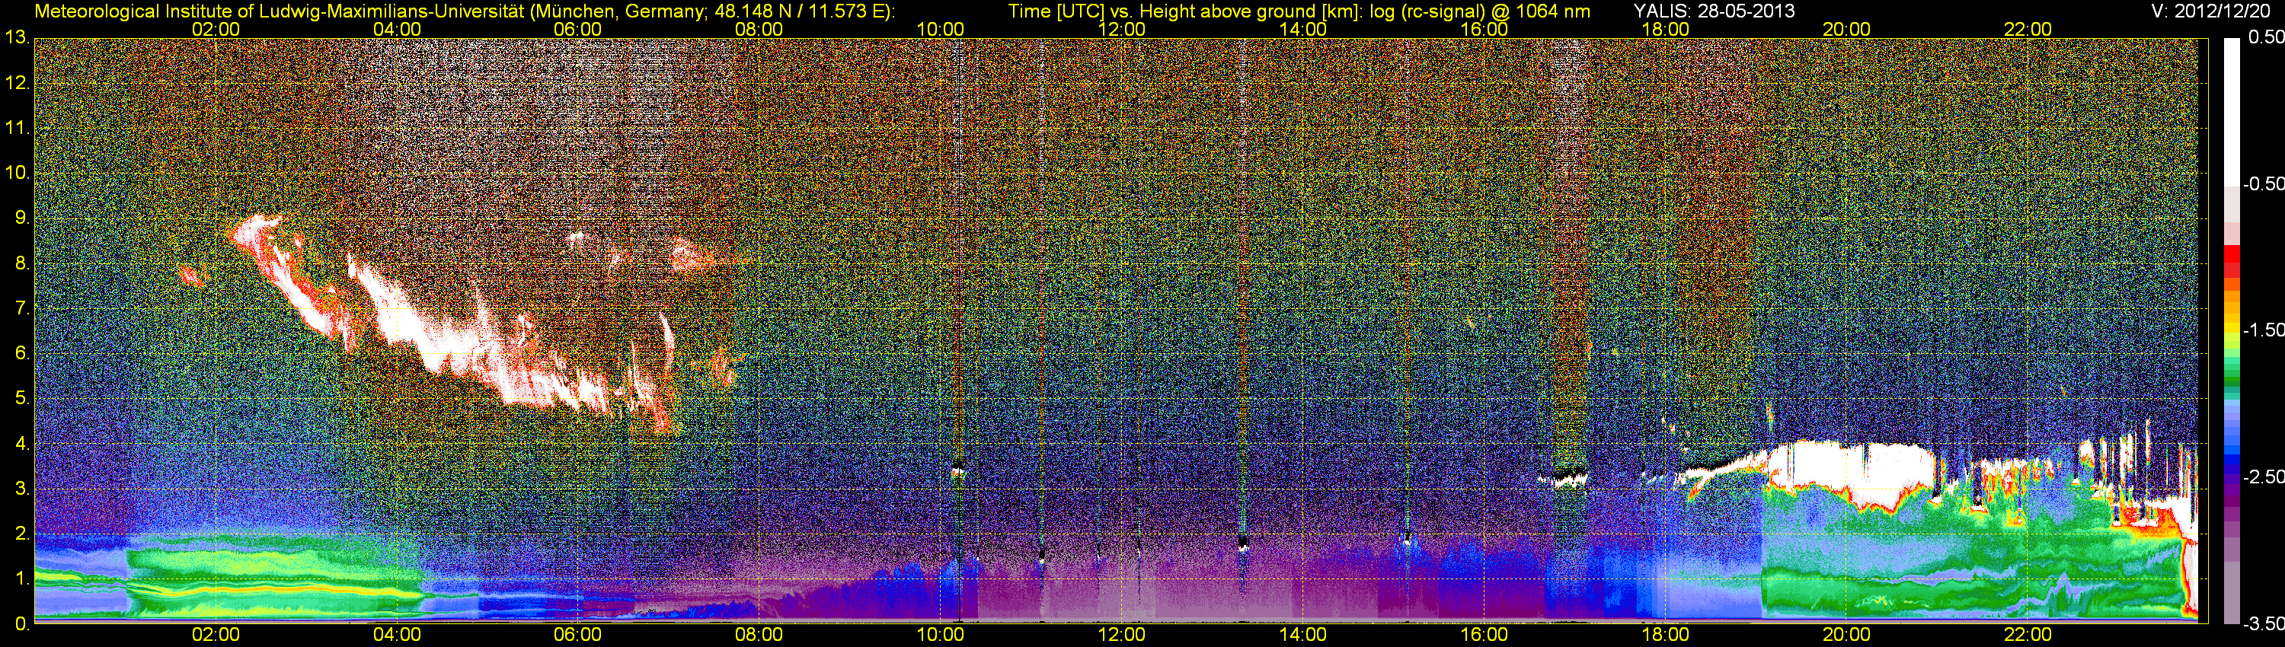Viewport: 2285px width, 647px height.
Task: Click the top axis time label 02:00
Action: coord(216,29)
